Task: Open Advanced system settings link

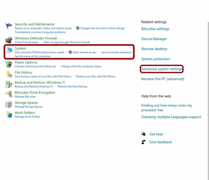Action: tap(162, 69)
